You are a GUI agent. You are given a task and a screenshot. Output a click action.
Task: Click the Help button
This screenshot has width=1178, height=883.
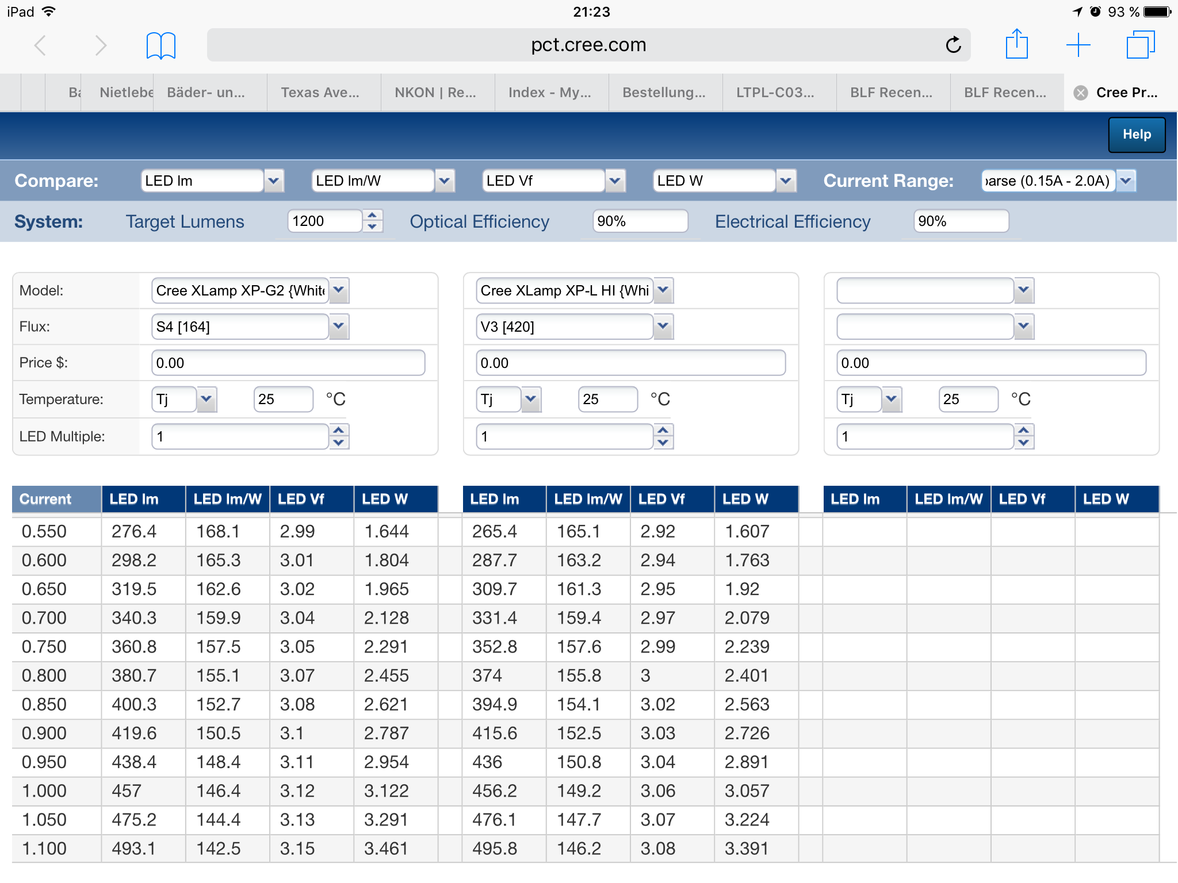click(1137, 135)
